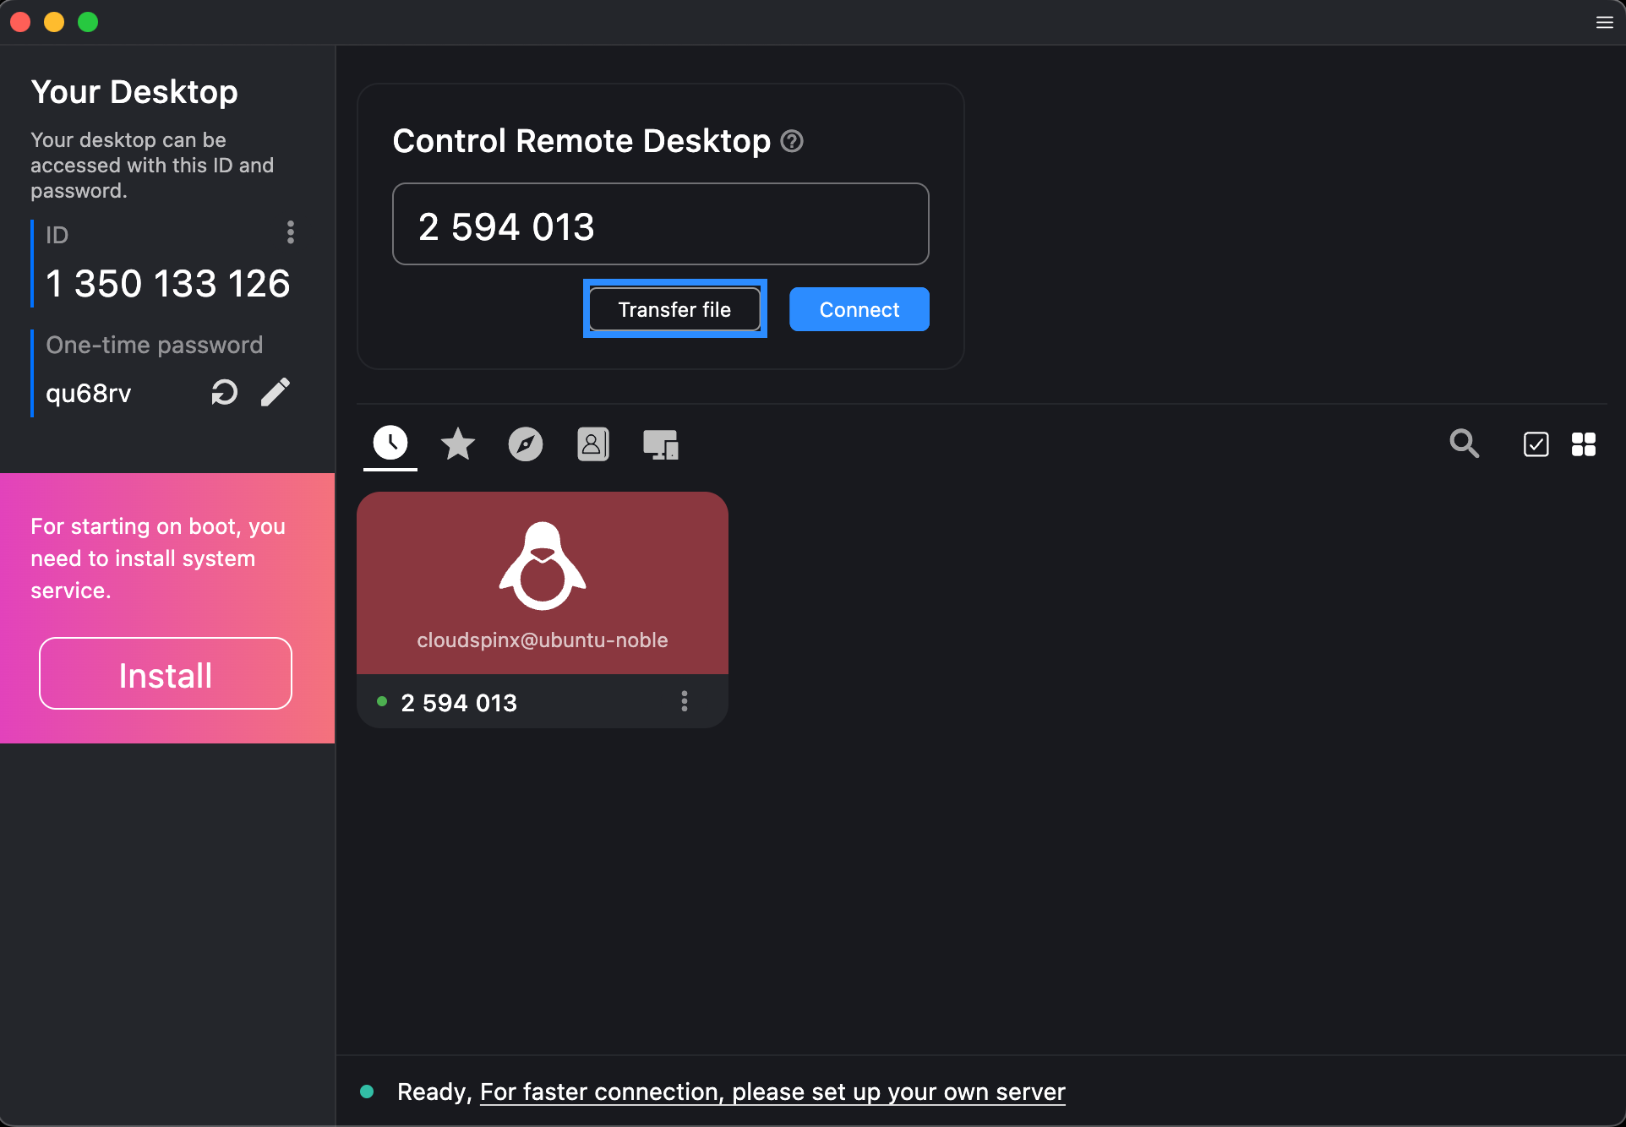
Task: Open options for peer 2 594 013
Action: (x=685, y=701)
